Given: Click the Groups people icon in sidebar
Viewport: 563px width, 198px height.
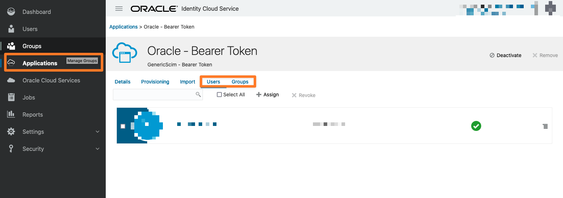Looking at the screenshot, I should pos(11,46).
